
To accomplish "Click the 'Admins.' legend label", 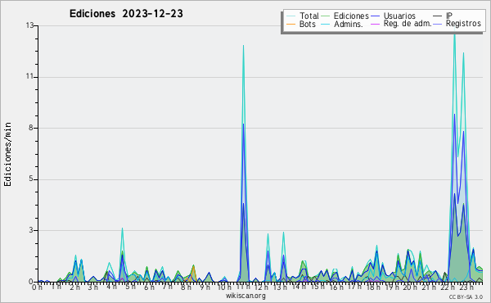I will [x=349, y=24].
